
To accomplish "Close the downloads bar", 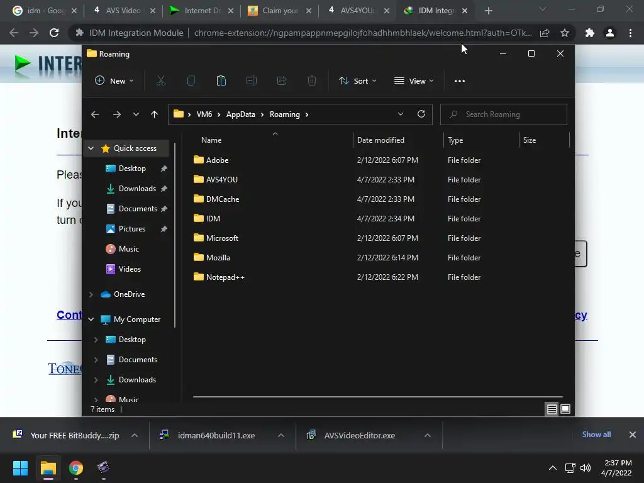I will pos(633,435).
